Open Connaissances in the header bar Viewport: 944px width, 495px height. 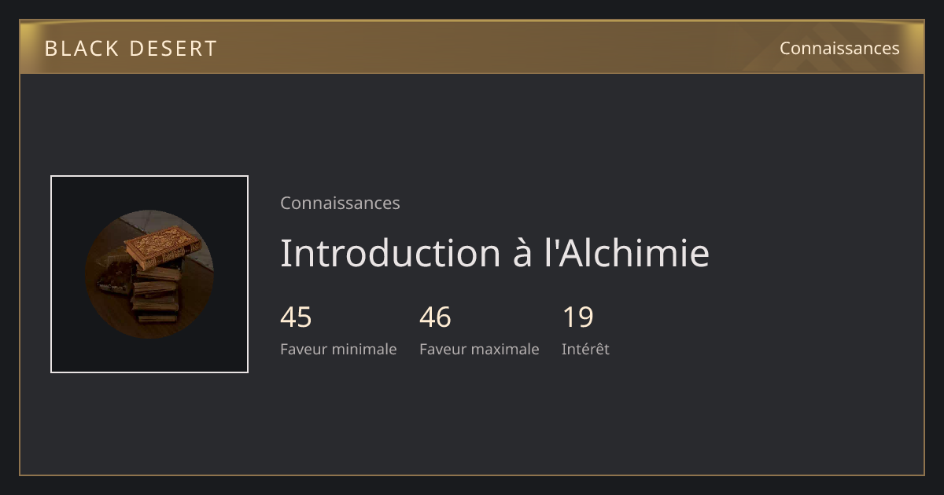839,48
